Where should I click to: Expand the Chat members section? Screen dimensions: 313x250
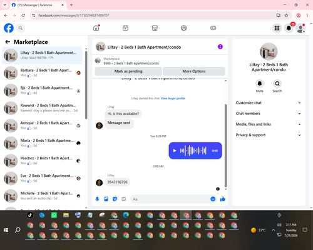pyautogui.click(x=269, y=114)
